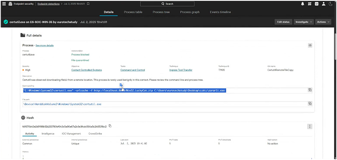Screen dimensions: 337x160
Task: Click the See more details link
Action: 45,45
